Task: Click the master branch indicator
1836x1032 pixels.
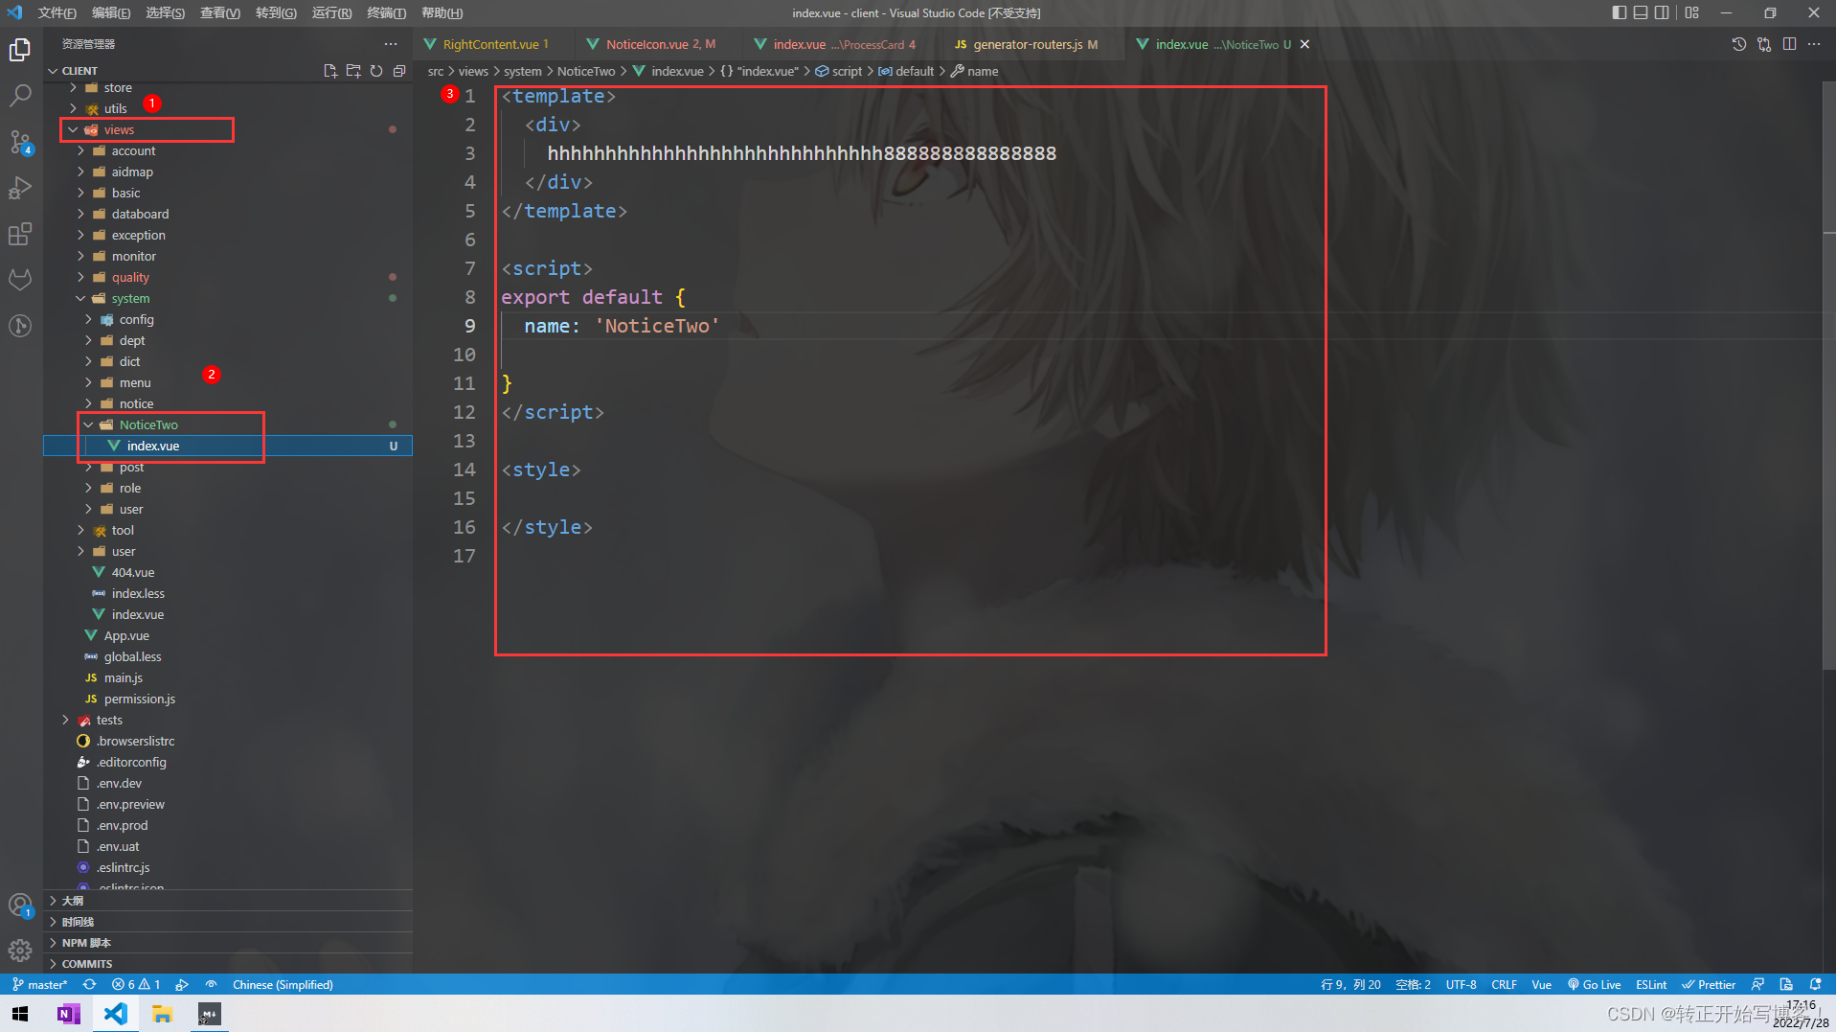Action: tap(40, 984)
